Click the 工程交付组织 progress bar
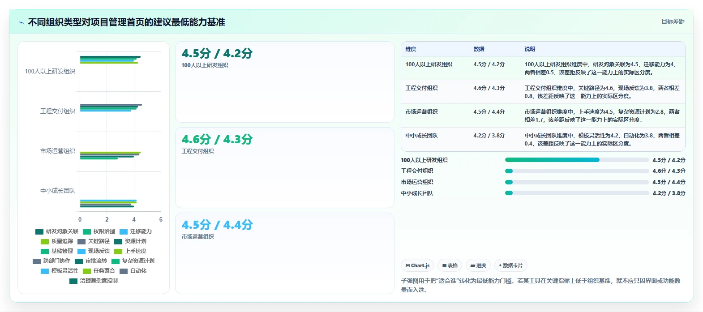Image resolution: width=703 pixels, height=312 pixels. click(577, 171)
